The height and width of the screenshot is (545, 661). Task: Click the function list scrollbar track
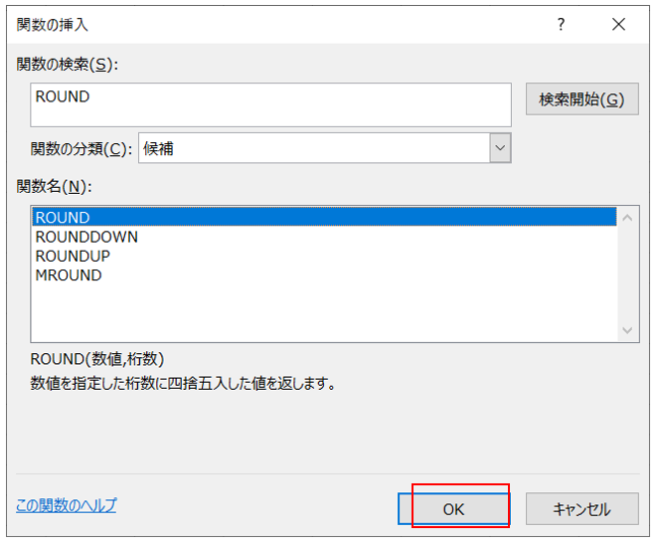tap(628, 273)
